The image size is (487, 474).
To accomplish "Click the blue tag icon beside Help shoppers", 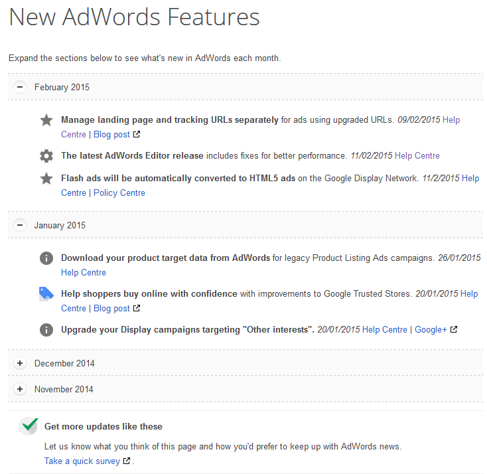I will point(46,294).
